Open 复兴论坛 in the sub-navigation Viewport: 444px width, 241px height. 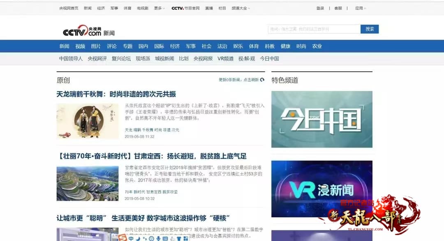tap(121, 59)
